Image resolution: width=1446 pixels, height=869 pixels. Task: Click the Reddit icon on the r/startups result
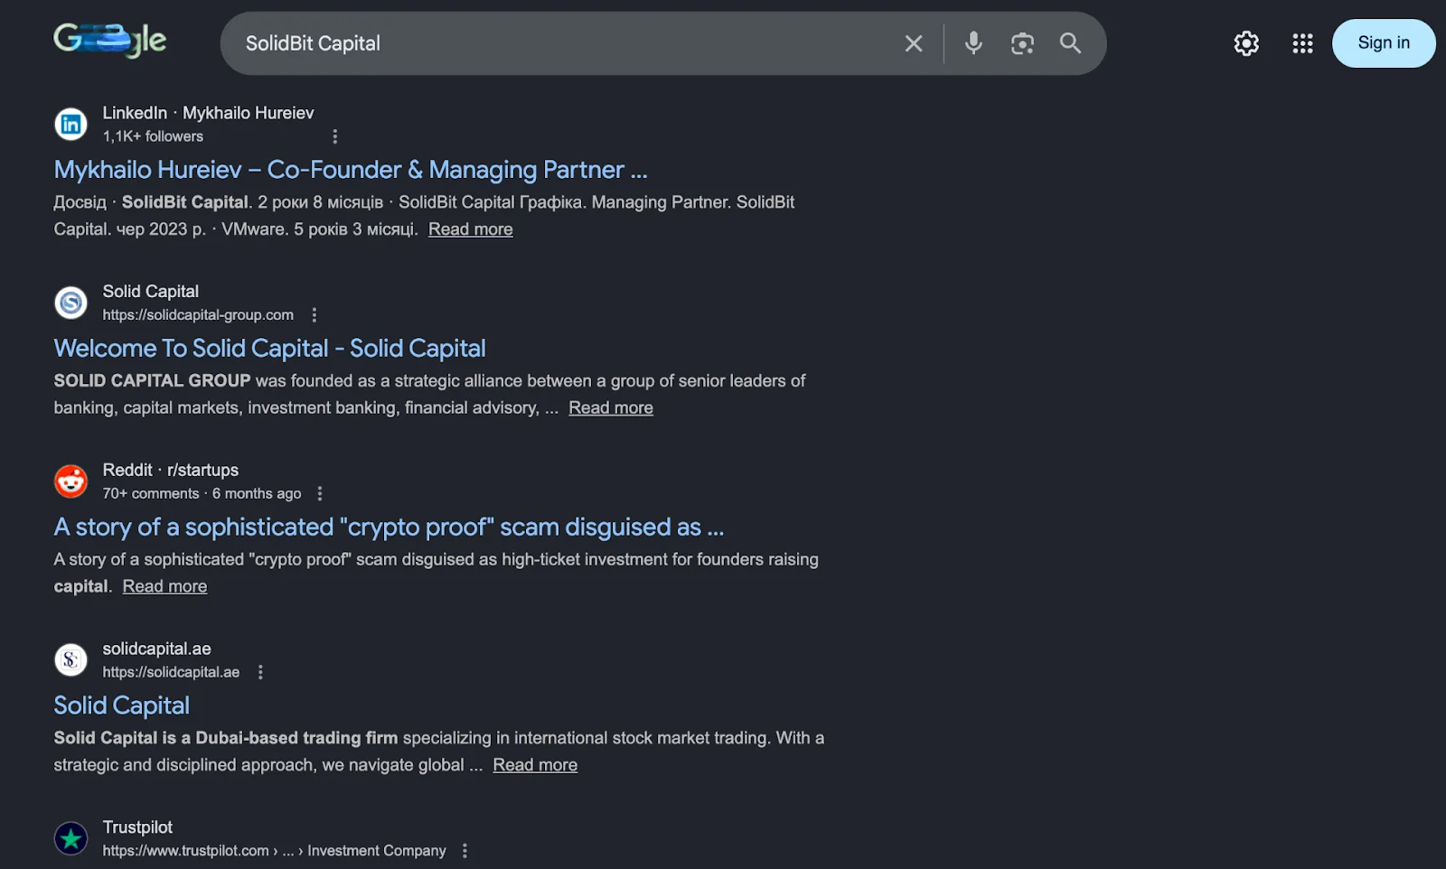pos(70,481)
